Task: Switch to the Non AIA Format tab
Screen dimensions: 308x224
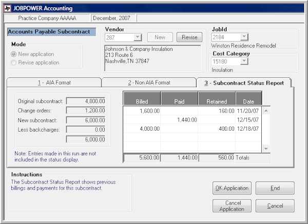Action: tap(148, 83)
